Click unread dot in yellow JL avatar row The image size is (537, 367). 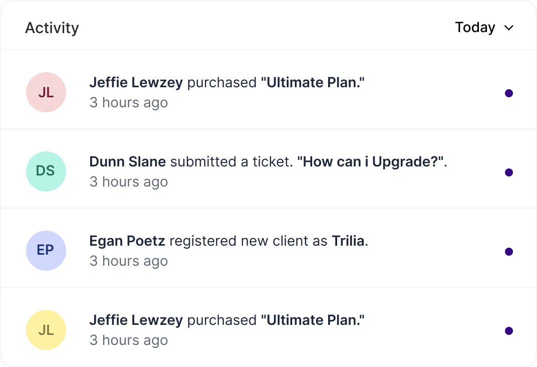[509, 331]
